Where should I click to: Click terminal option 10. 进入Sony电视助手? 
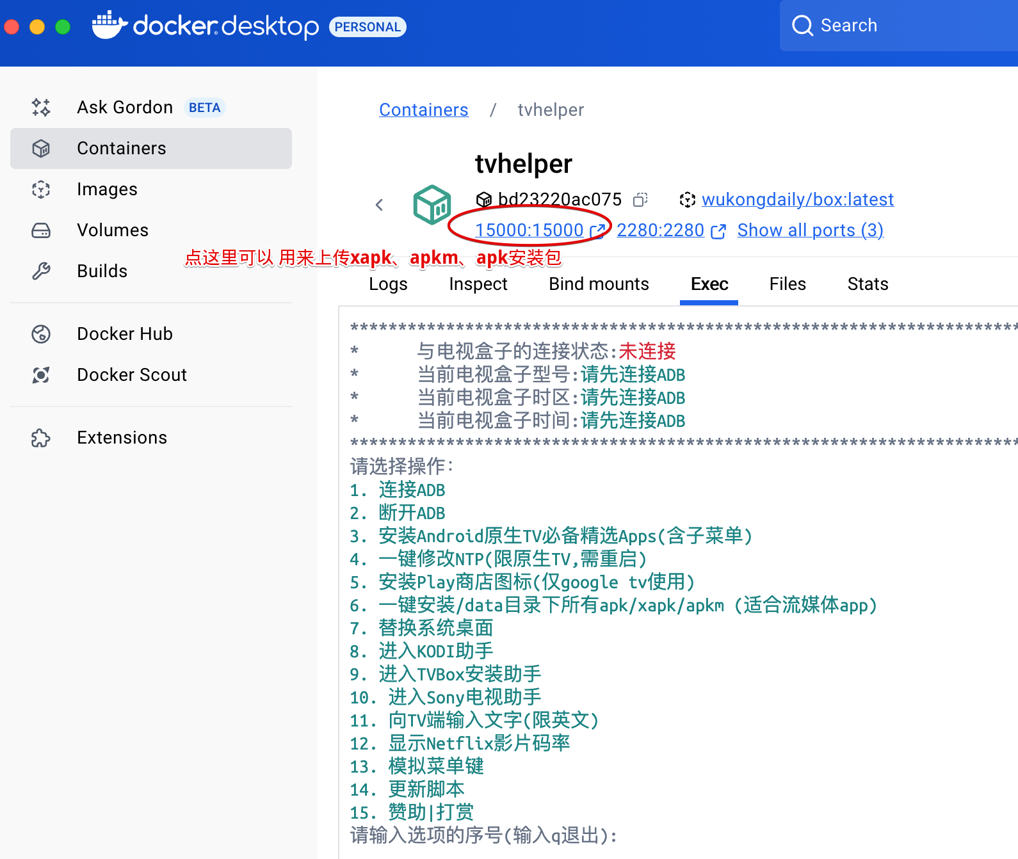(445, 698)
